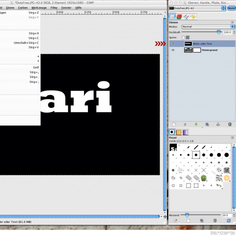
Task: Select the yellow sparkle brush
Action: [x=227, y=178]
